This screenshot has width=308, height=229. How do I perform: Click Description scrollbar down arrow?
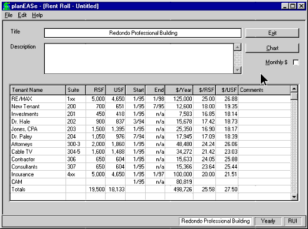pyautogui.click(x=238, y=70)
